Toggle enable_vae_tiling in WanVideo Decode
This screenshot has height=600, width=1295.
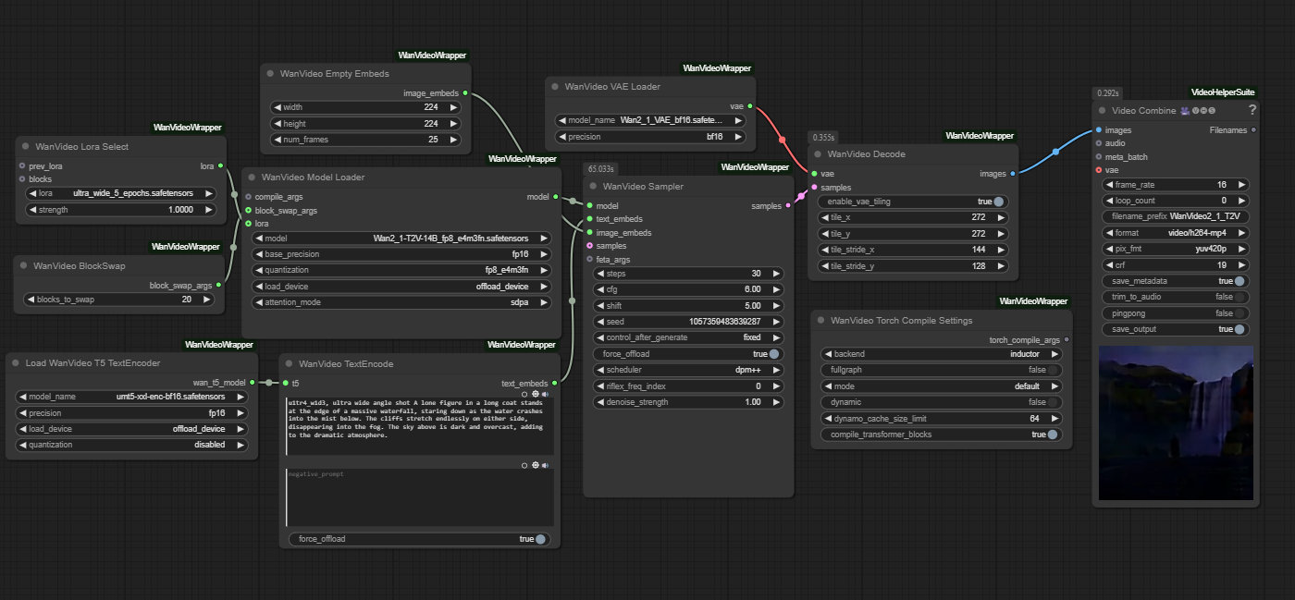(998, 202)
